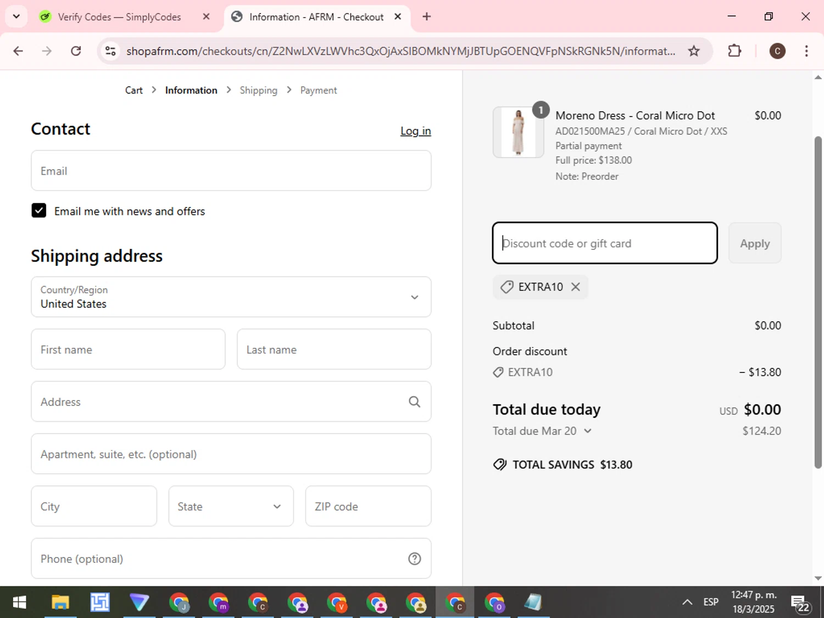Bookmark this page with the star icon
Image resolution: width=824 pixels, height=618 pixels.
pyautogui.click(x=694, y=51)
